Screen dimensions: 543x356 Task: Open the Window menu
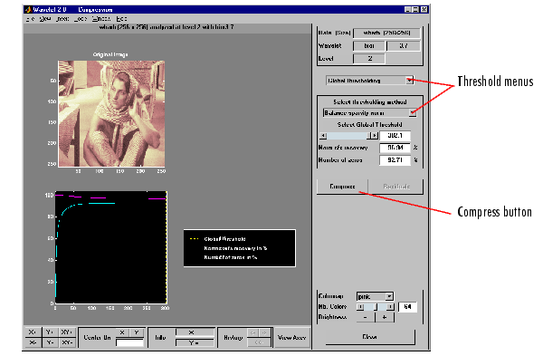(101, 19)
